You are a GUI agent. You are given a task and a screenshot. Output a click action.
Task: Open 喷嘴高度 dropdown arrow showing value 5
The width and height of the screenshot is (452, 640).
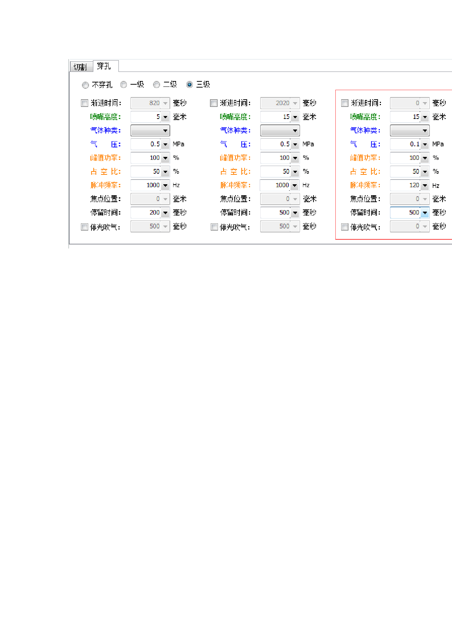point(165,117)
